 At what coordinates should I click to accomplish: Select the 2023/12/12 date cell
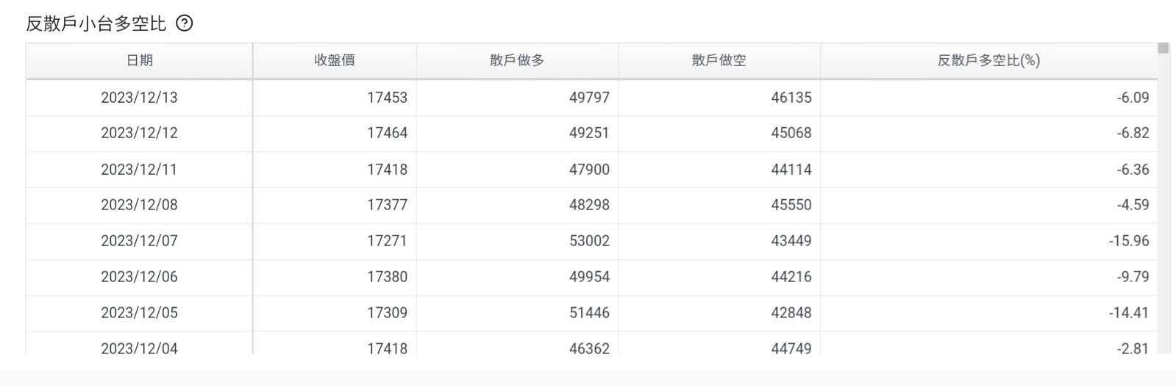tap(139, 133)
